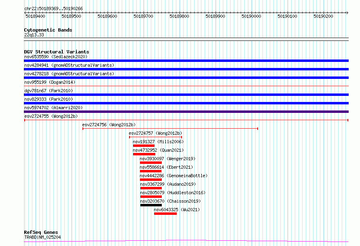Click the red bar below nsv5586614

150,171
